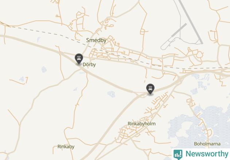
Task: Click the car accident marker near Dörby
Action: (79, 59)
